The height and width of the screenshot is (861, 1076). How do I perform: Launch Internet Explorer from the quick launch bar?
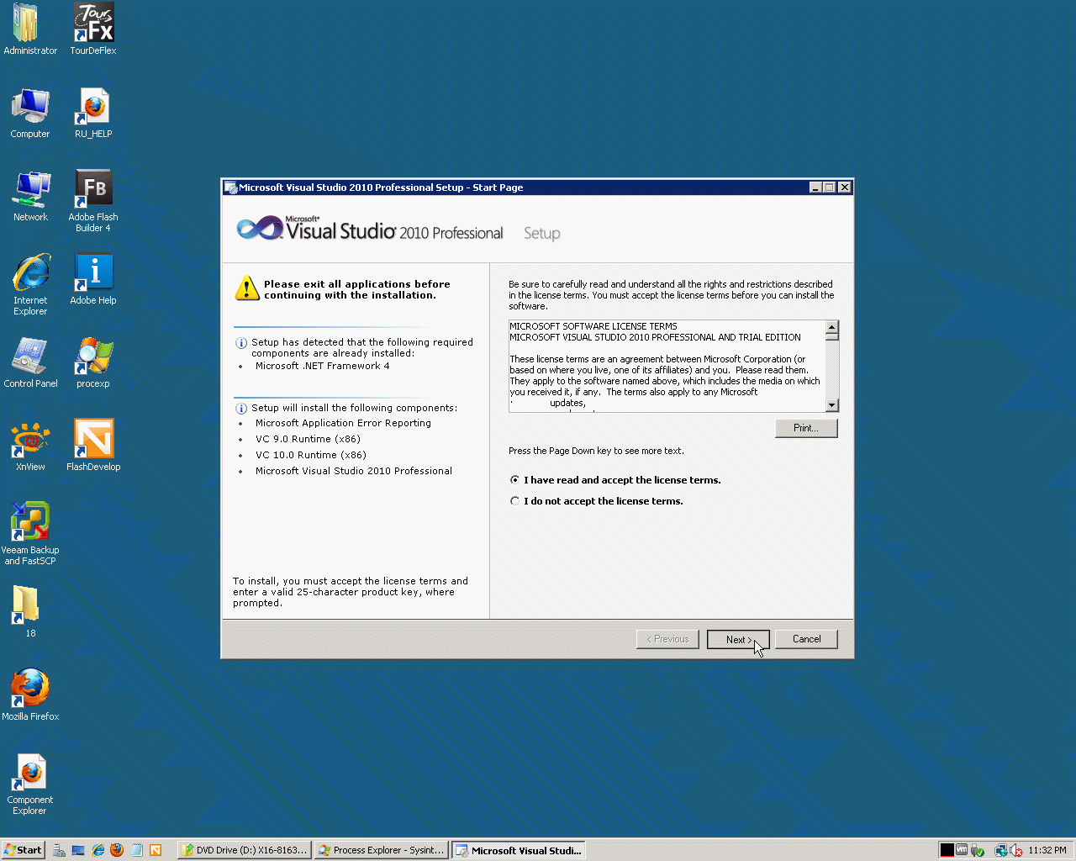click(x=98, y=850)
